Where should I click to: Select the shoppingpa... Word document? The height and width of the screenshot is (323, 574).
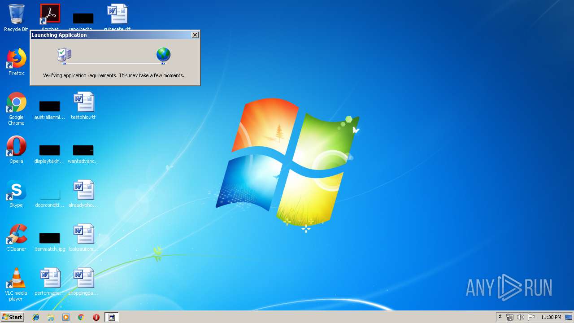coord(83,282)
